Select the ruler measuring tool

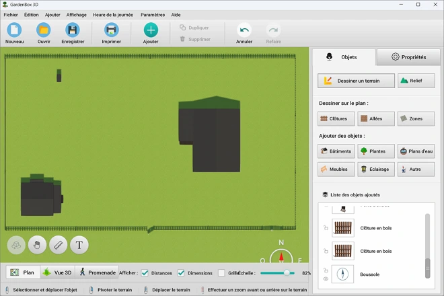pyautogui.click(x=59, y=245)
